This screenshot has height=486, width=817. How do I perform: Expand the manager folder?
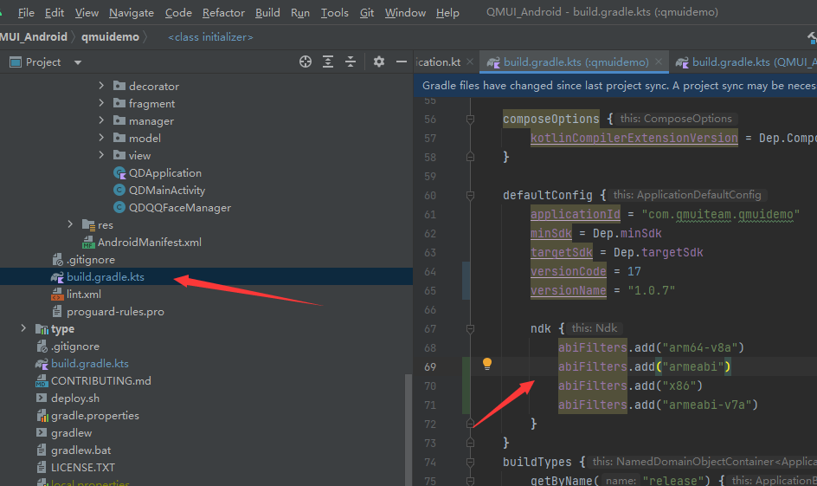[x=101, y=120]
